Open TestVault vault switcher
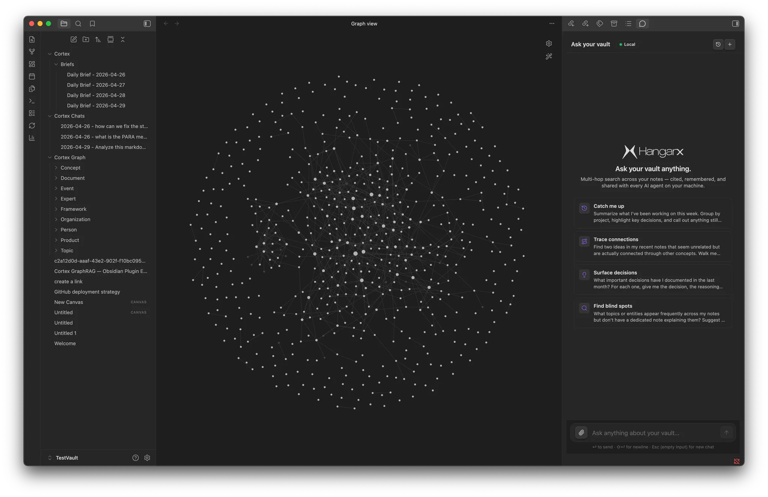The width and height of the screenshot is (768, 497). (63, 458)
